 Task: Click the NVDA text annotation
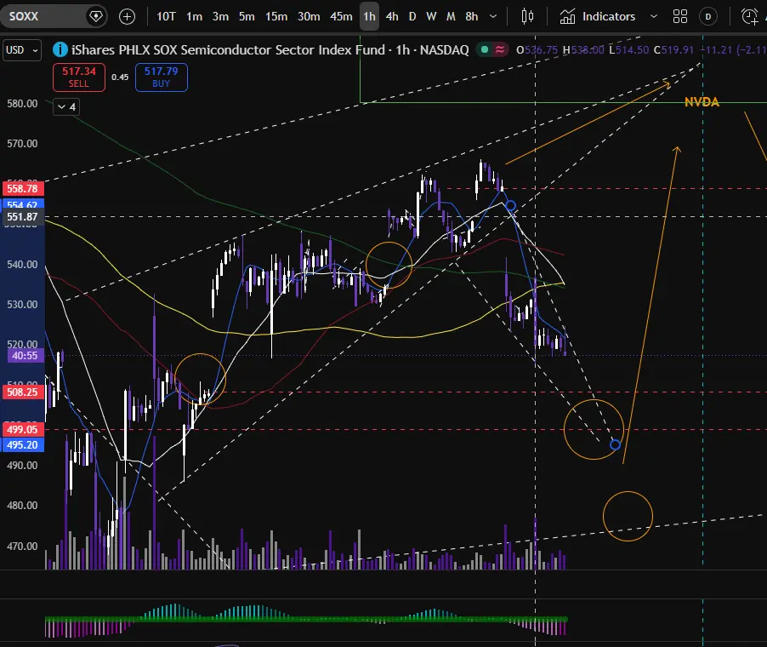[x=702, y=102]
